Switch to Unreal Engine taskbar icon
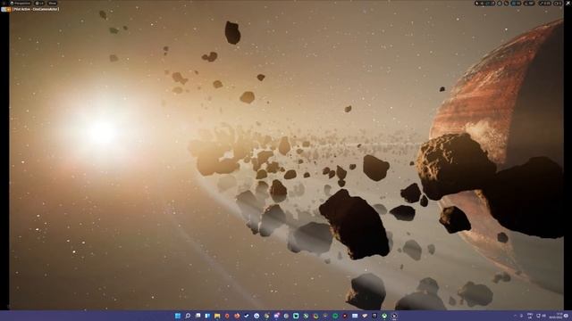Viewport: 572px width, 321px height. pos(394,316)
